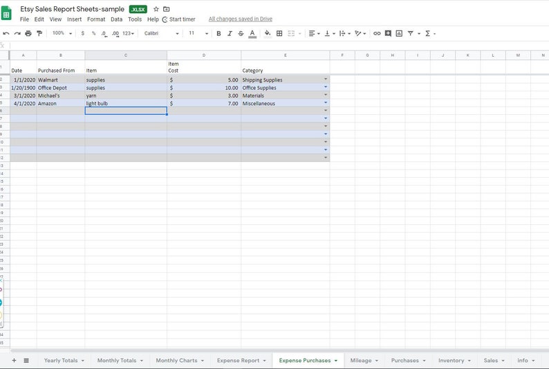549x369 pixels.
Task: Toggle strikethrough formatting
Action: tap(241, 33)
